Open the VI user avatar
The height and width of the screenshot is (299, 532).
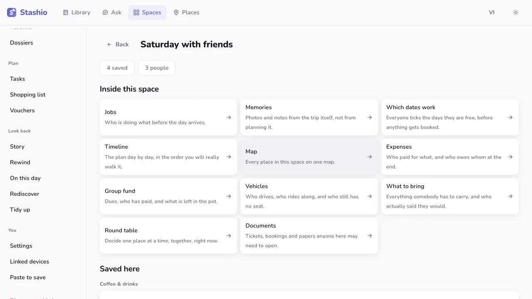(492, 12)
